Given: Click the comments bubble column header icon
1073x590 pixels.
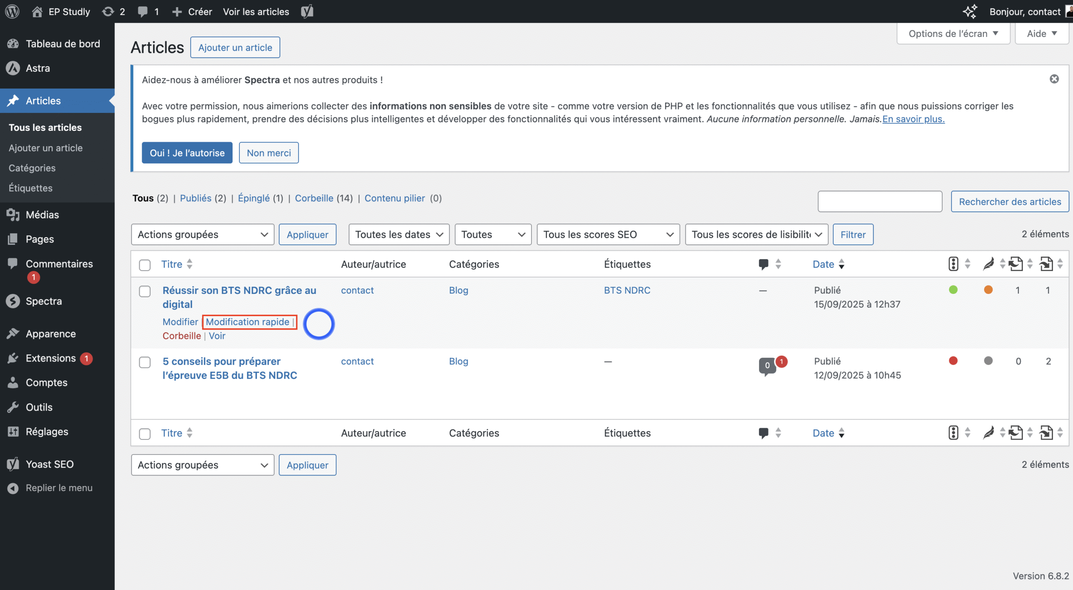Looking at the screenshot, I should (763, 264).
